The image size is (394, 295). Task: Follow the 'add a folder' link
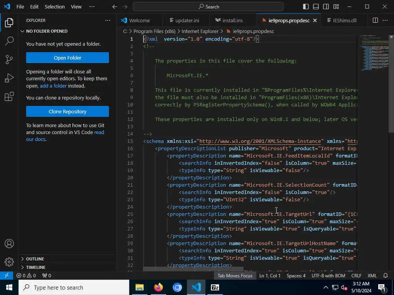click(x=53, y=86)
